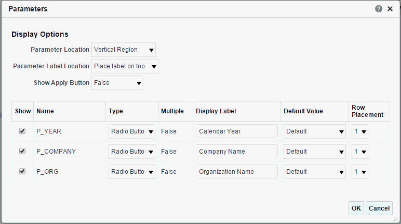Change Type dropdown for P_YEAR
Image resolution: width=401 pixels, height=224 pixels.
tap(132, 131)
